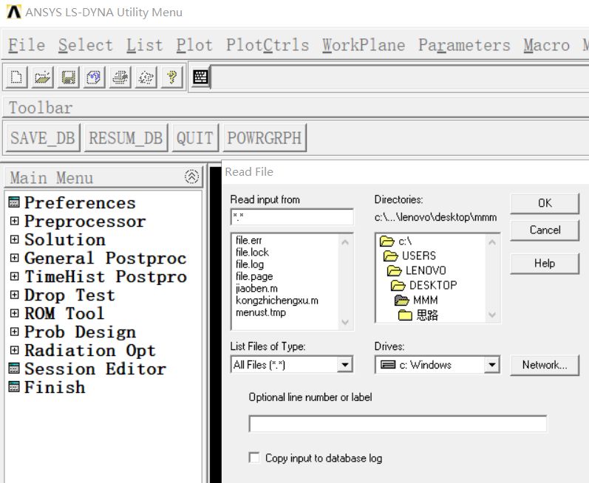Screen dimensions: 589x483
Task: Click the POWRGRPH toolbar button
Action: click(x=265, y=137)
